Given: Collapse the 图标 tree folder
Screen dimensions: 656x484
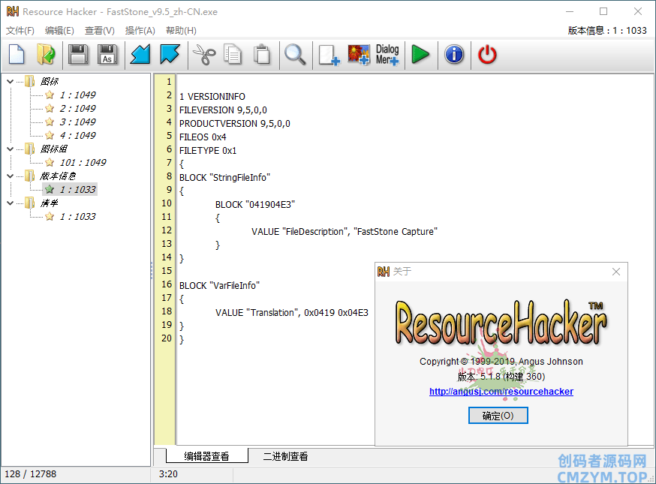Looking at the screenshot, I should [x=10, y=82].
